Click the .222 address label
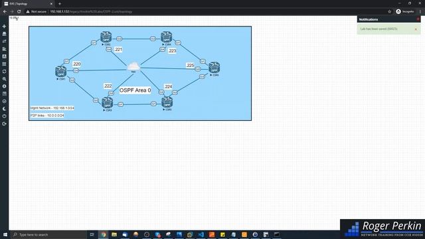425x239 pixels. [108, 86]
